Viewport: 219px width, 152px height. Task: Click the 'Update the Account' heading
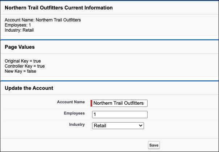tap(29, 88)
